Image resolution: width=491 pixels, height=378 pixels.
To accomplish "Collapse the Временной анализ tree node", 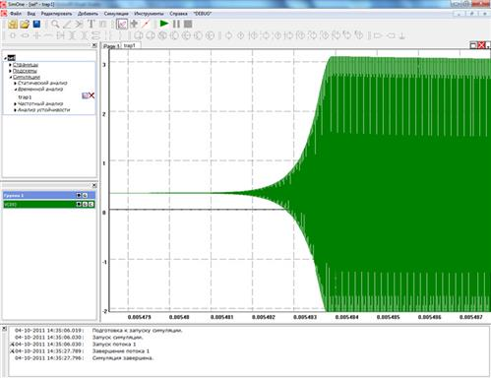I will (15, 90).
